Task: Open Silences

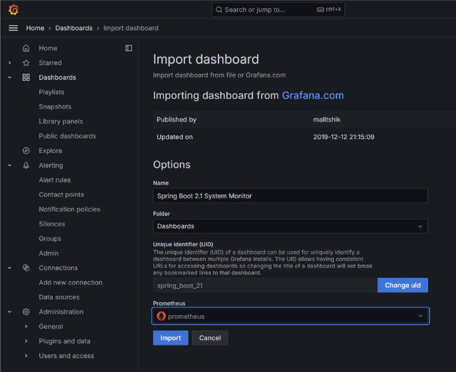Action: tap(52, 224)
